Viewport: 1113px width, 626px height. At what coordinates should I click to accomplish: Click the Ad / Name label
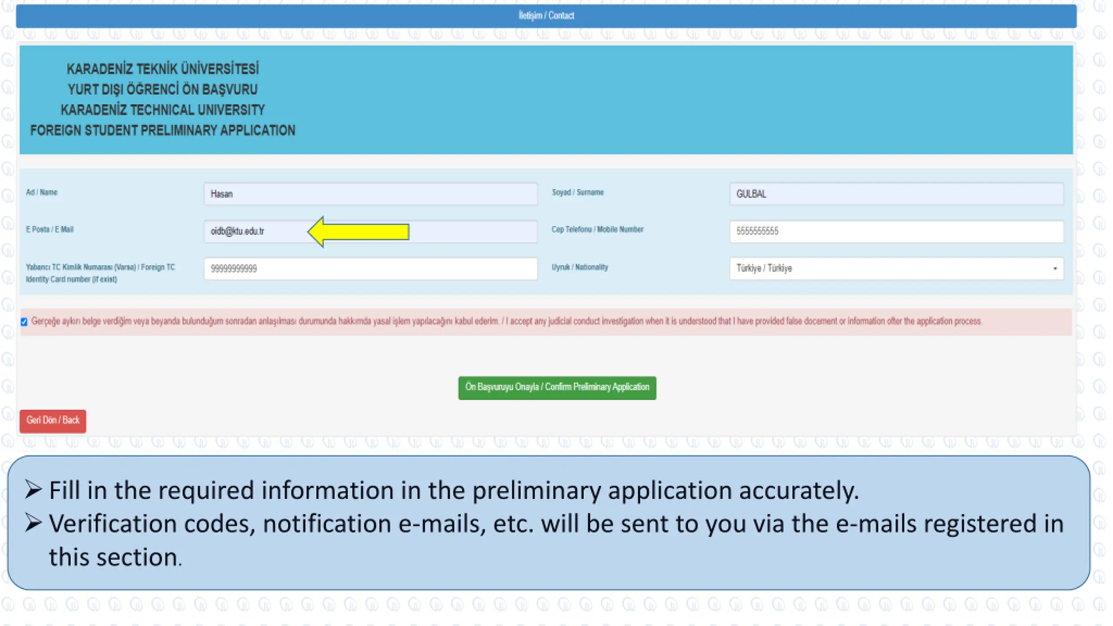41,192
